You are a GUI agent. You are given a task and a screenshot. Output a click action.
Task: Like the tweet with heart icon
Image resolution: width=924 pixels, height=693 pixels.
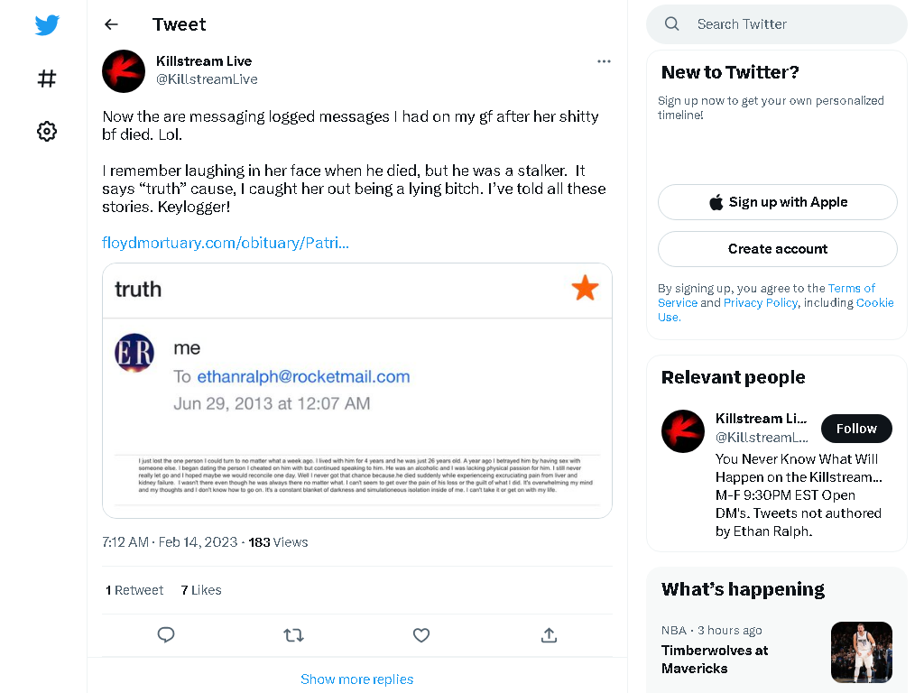tap(420, 634)
